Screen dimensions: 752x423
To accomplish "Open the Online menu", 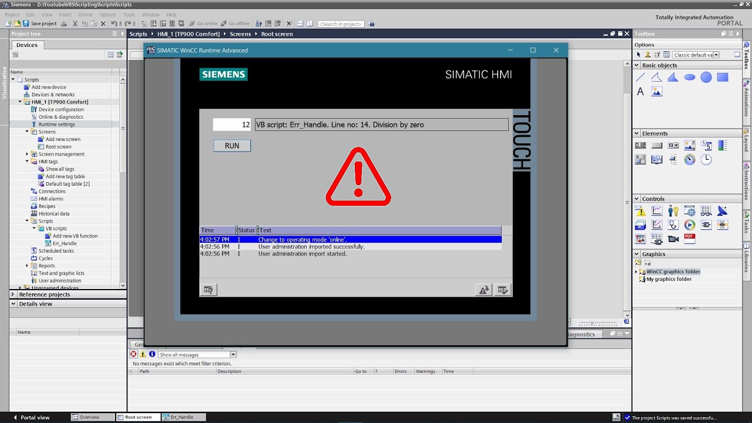I will (85, 15).
